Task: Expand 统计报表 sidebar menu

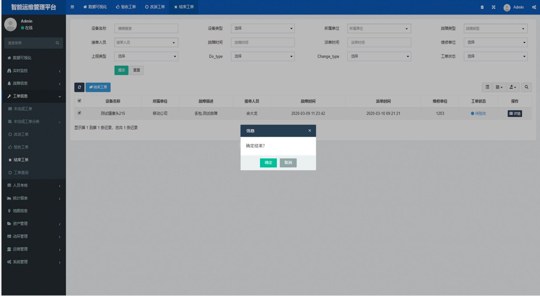Action: (x=33, y=198)
